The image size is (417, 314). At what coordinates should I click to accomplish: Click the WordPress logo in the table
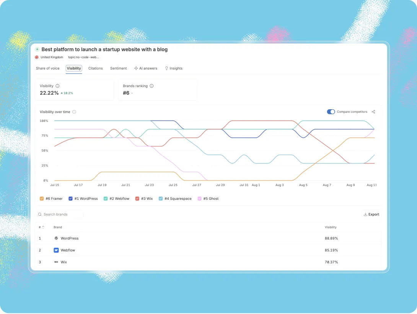click(56, 238)
